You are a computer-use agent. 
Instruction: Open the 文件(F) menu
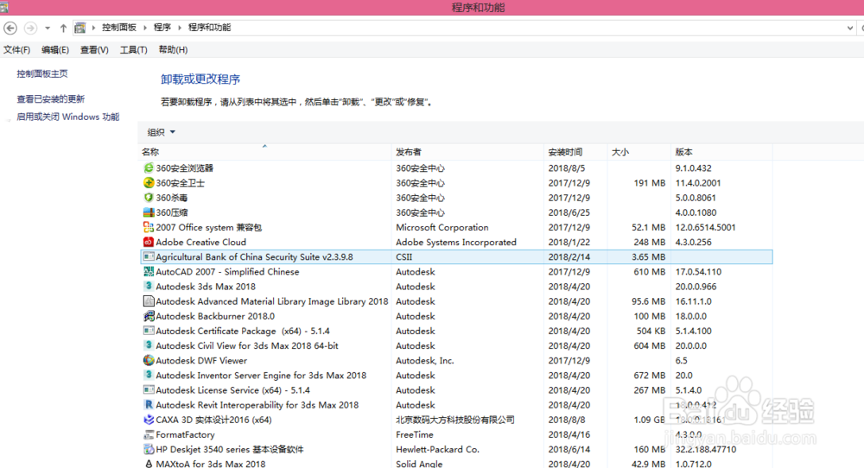point(16,49)
